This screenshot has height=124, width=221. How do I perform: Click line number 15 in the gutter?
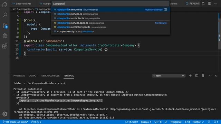(17, 58)
